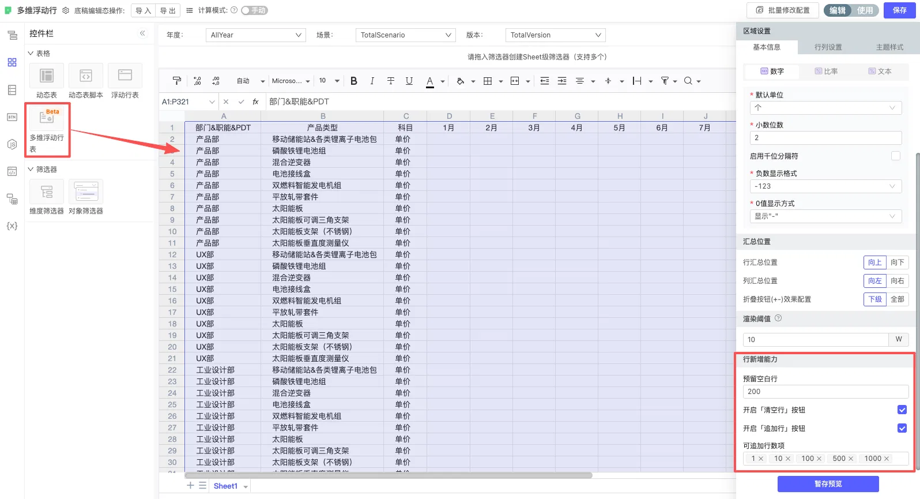The height and width of the screenshot is (499, 920).
Task: Enable the 启用千位分隔符 checkbox
Action: (x=895, y=156)
